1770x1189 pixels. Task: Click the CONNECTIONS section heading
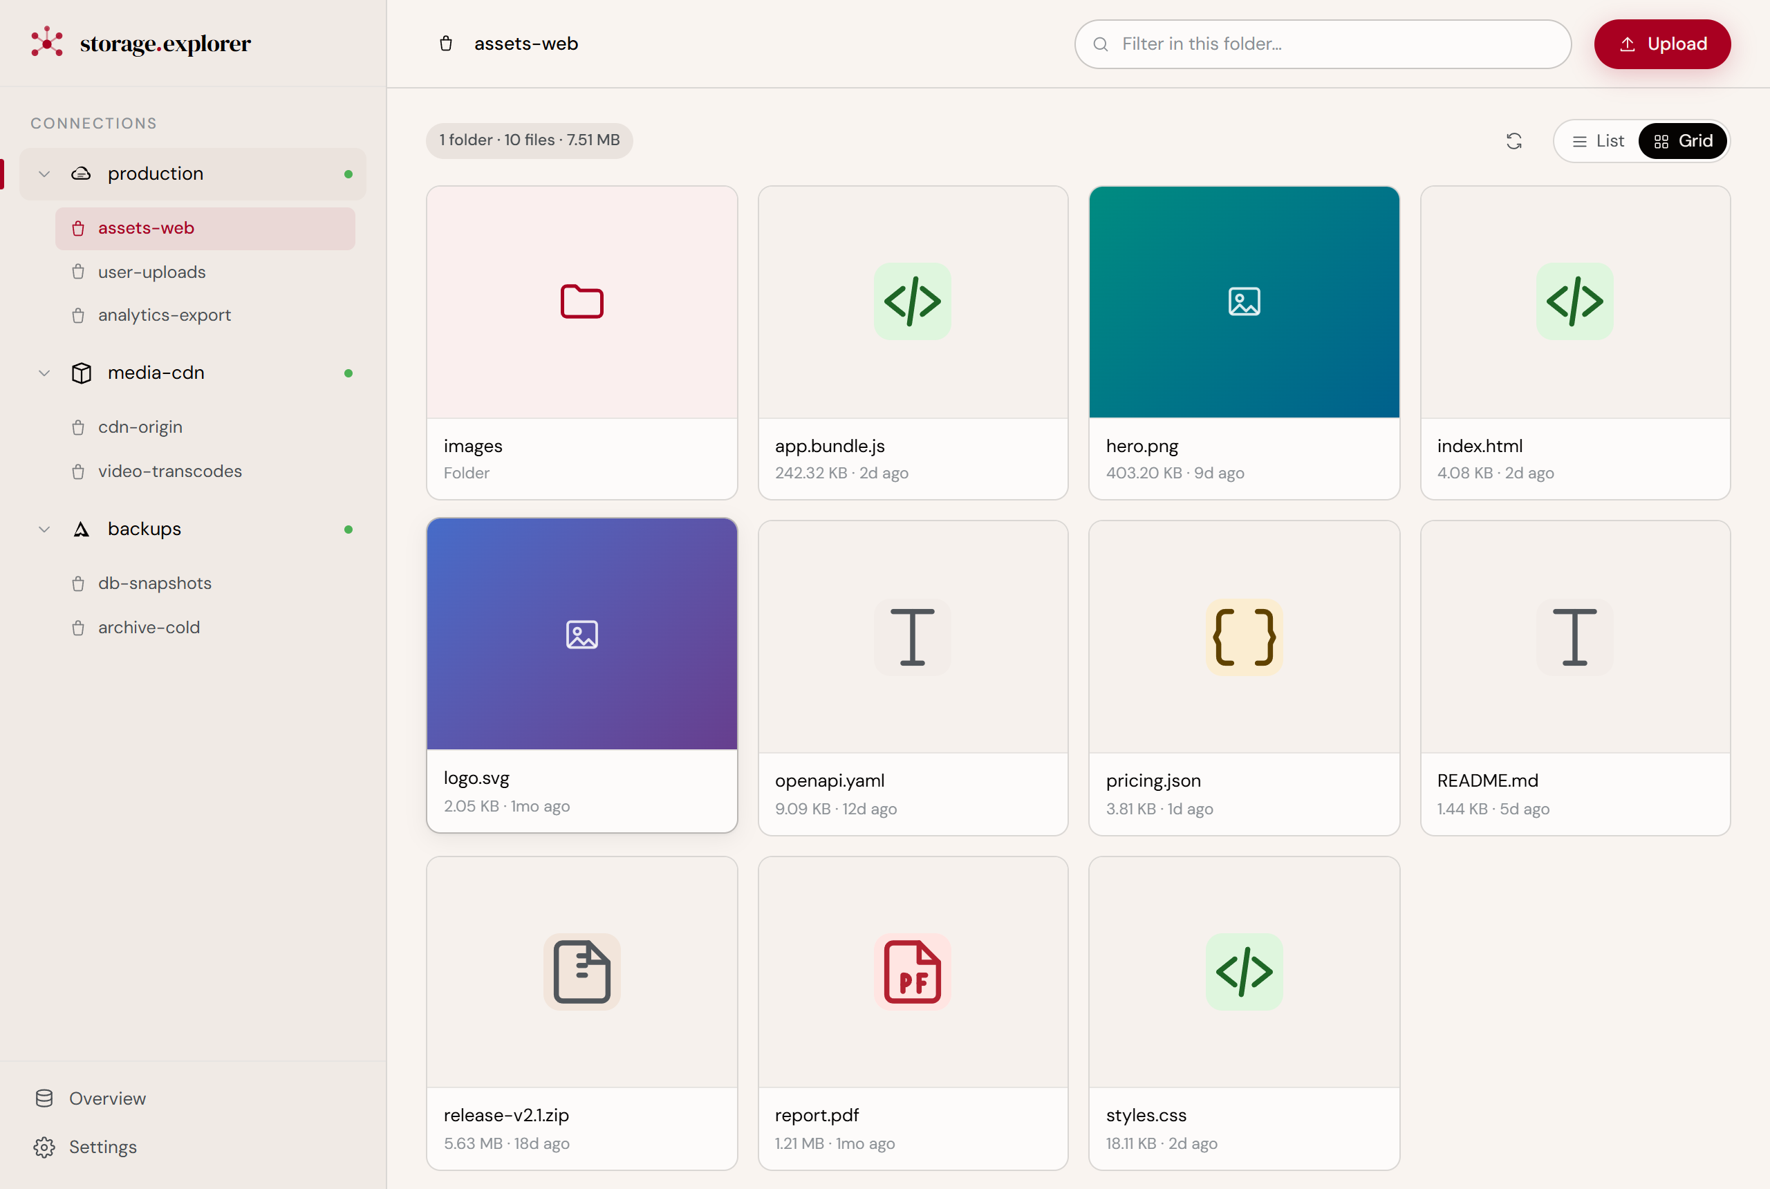pyautogui.click(x=93, y=123)
